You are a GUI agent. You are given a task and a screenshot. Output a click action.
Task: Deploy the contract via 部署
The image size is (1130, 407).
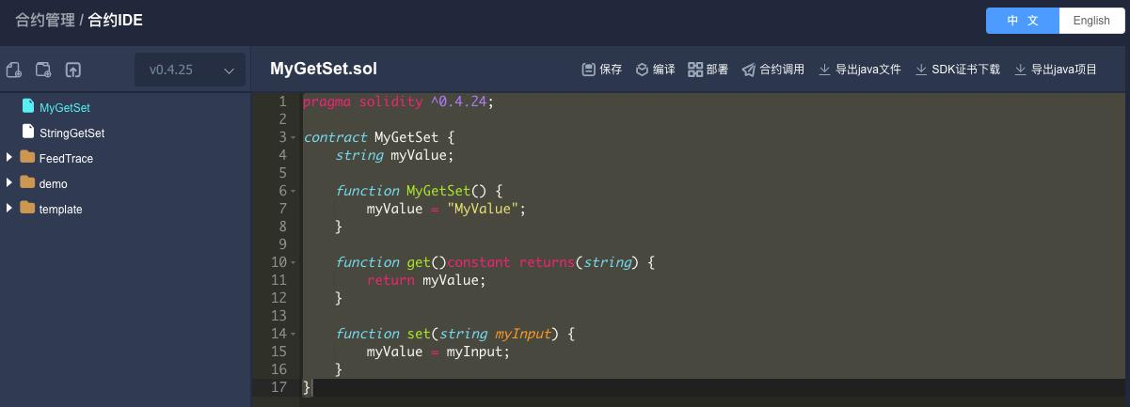pyautogui.click(x=708, y=70)
